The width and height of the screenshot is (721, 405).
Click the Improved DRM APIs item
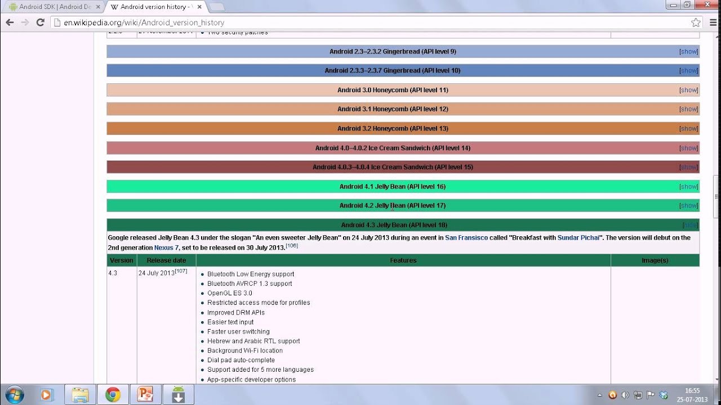236,312
